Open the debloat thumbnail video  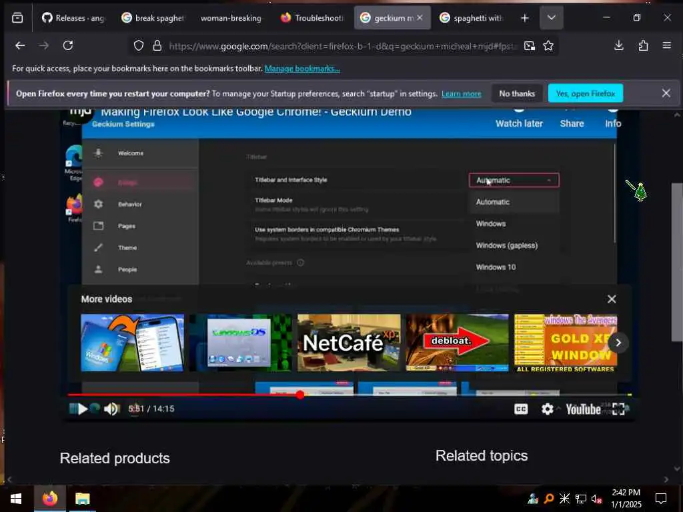point(458,343)
